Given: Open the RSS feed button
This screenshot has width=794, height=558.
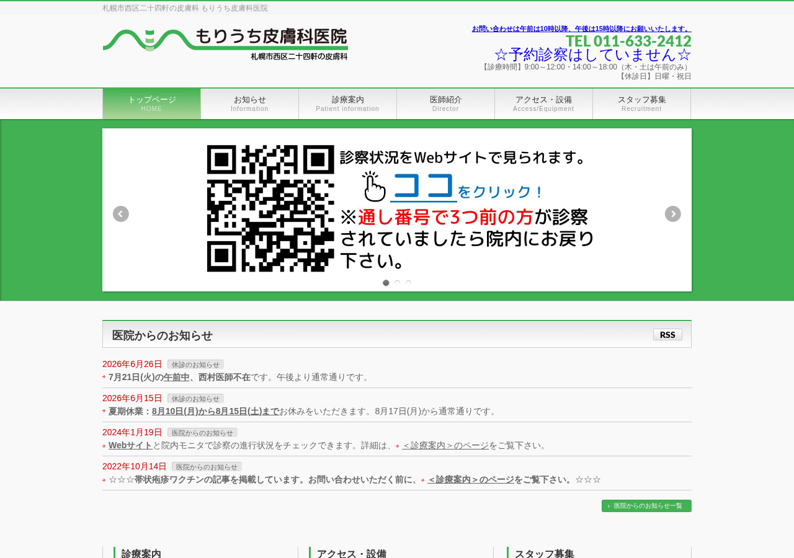Looking at the screenshot, I should pyautogui.click(x=667, y=335).
